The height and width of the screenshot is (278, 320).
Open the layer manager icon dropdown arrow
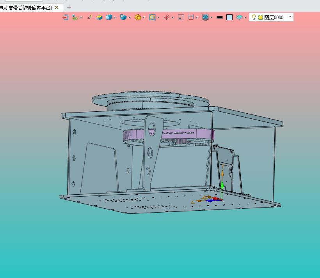(245, 17)
